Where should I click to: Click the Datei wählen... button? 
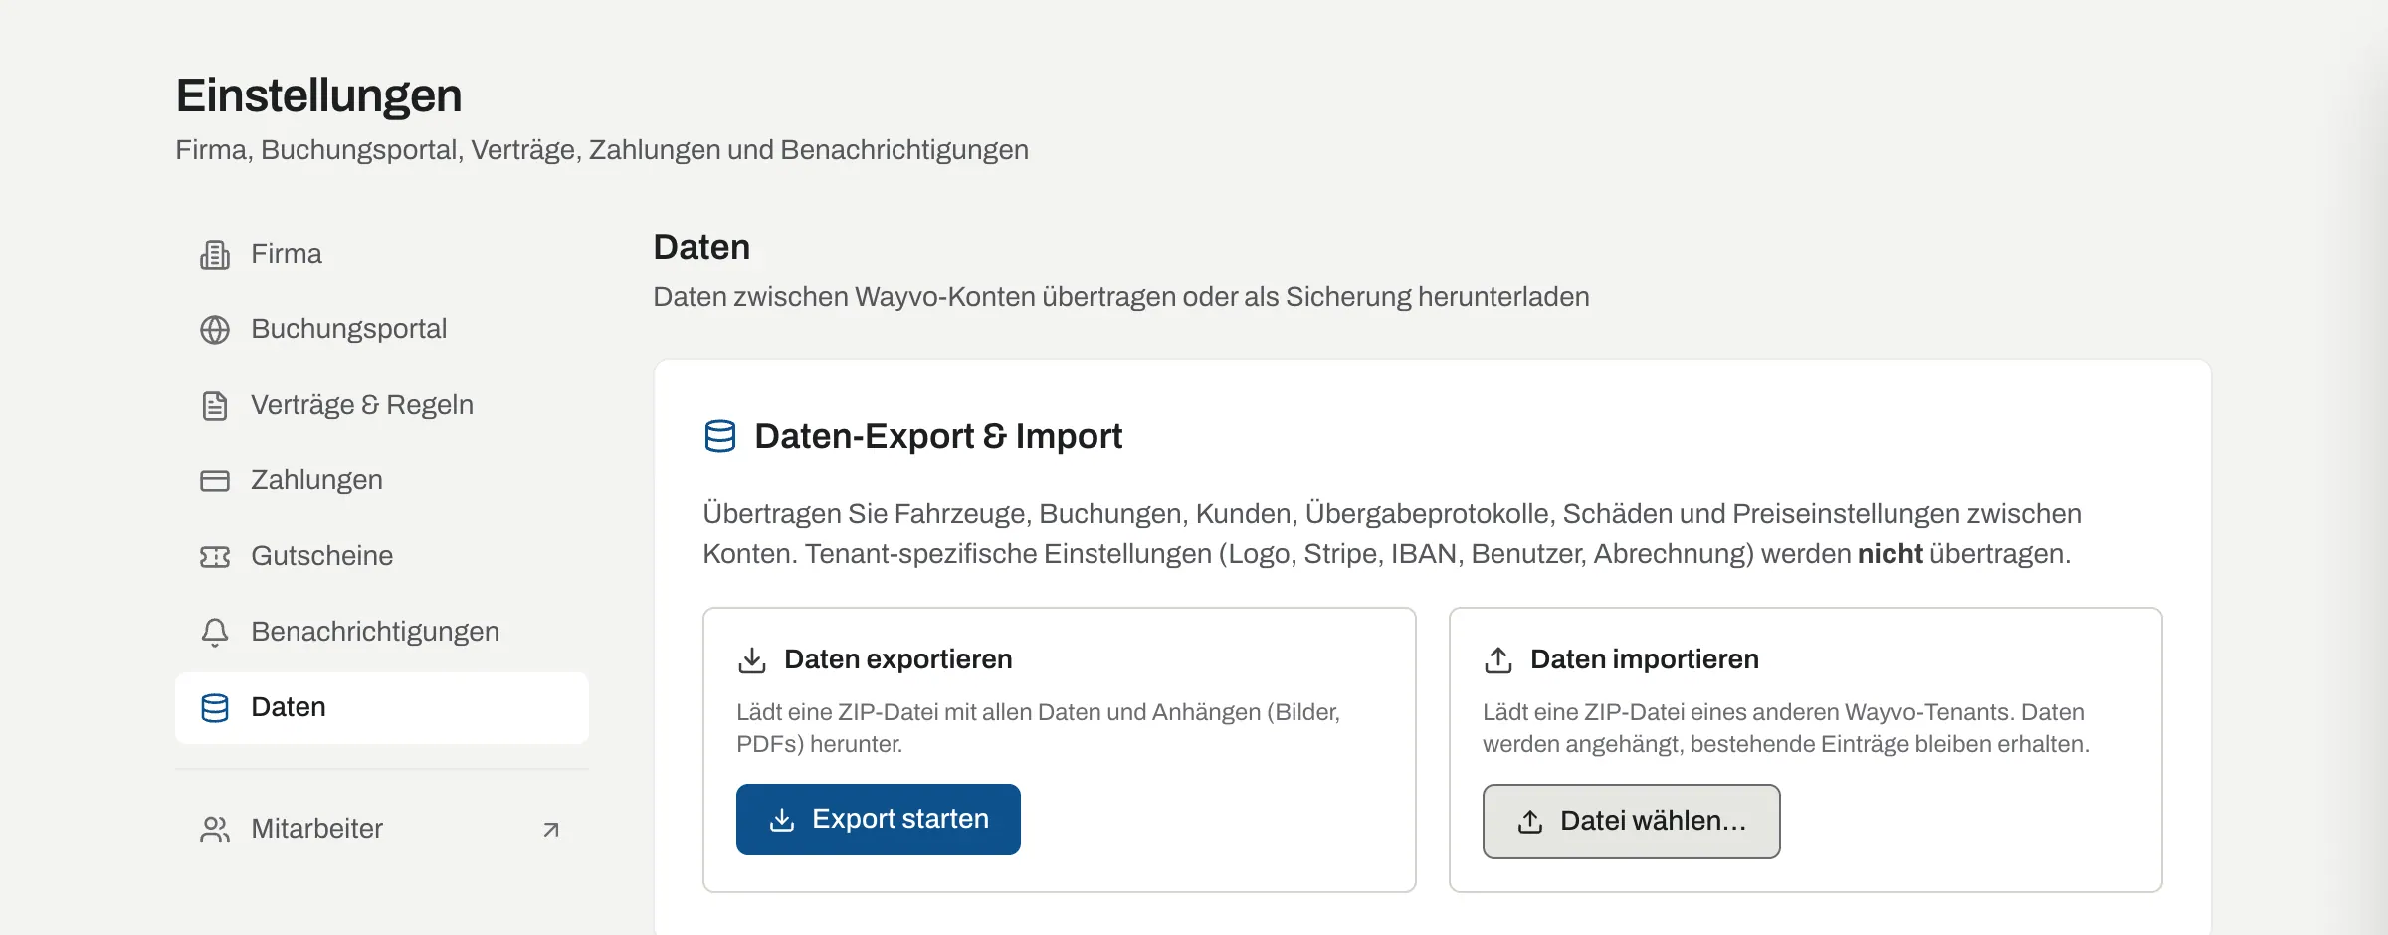click(1632, 822)
